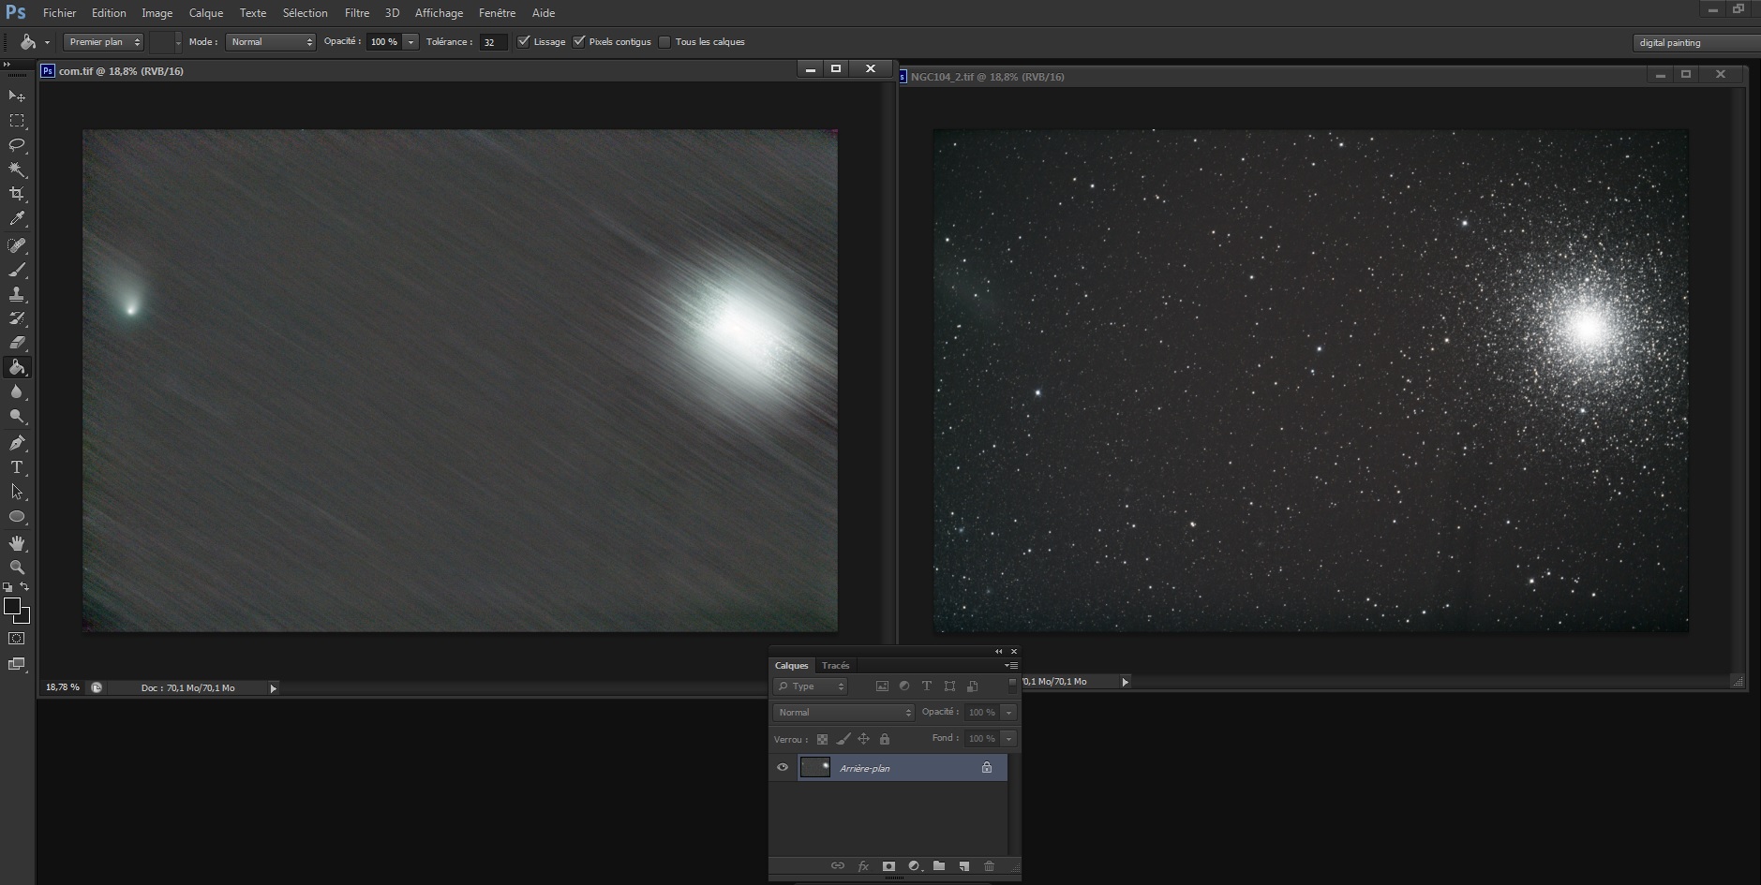Screen dimensions: 1761x885
Task: Toggle Lissage checkbox
Action: [x=524, y=41]
